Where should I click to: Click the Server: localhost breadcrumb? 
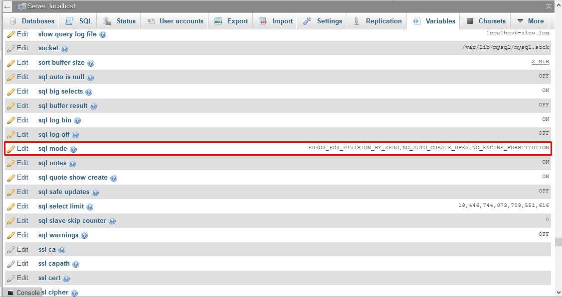pos(51,6)
